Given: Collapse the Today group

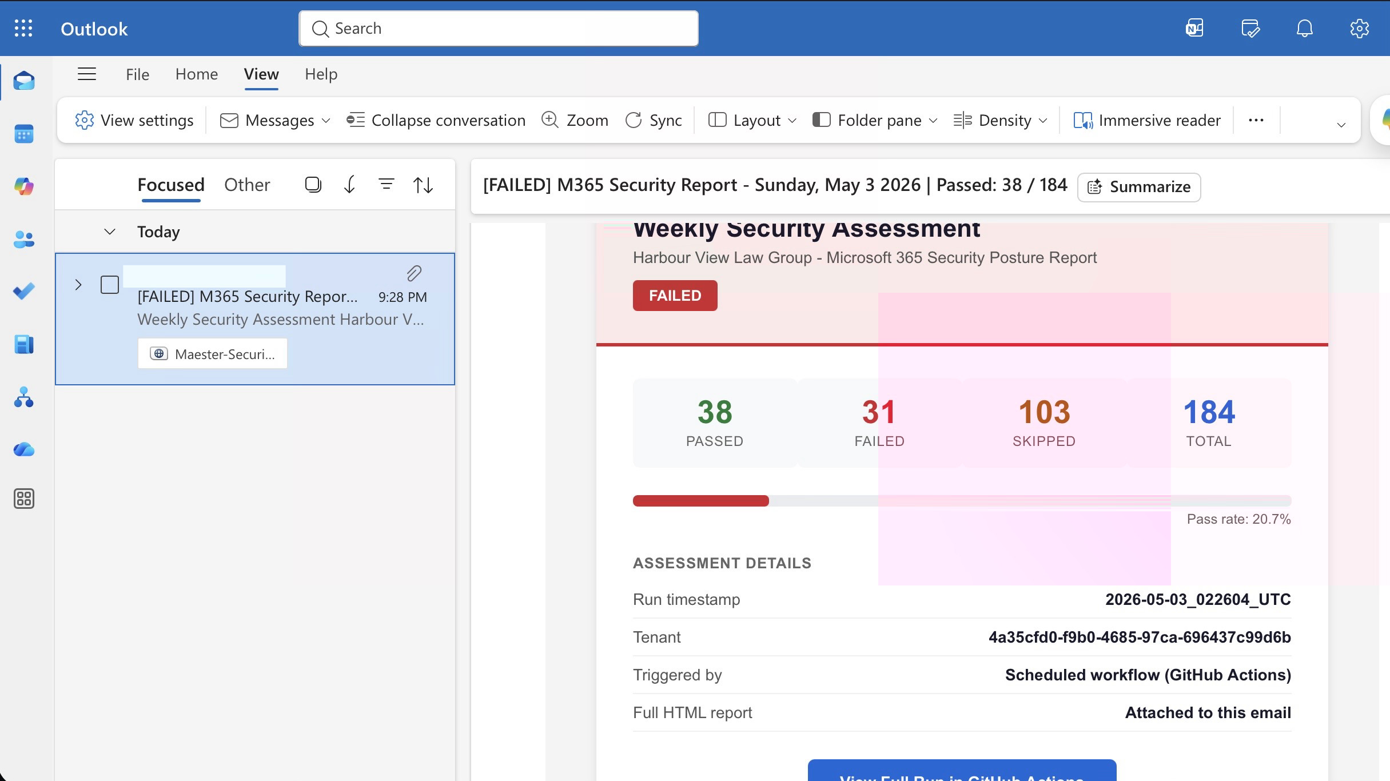Looking at the screenshot, I should click(x=109, y=232).
